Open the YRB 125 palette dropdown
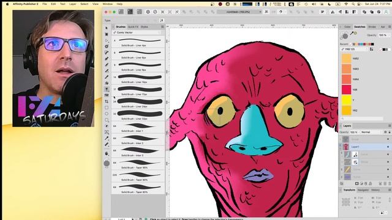The width and height of the screenshot is (392, 220). (355, 50)
